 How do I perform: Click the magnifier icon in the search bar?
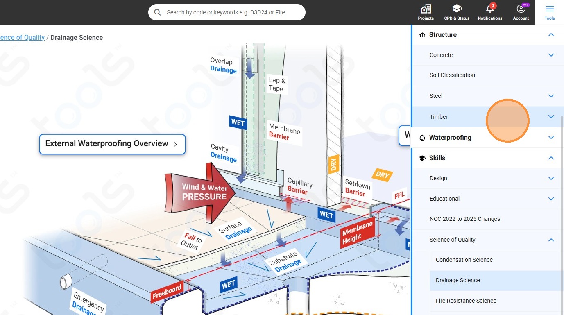(157, 12)
